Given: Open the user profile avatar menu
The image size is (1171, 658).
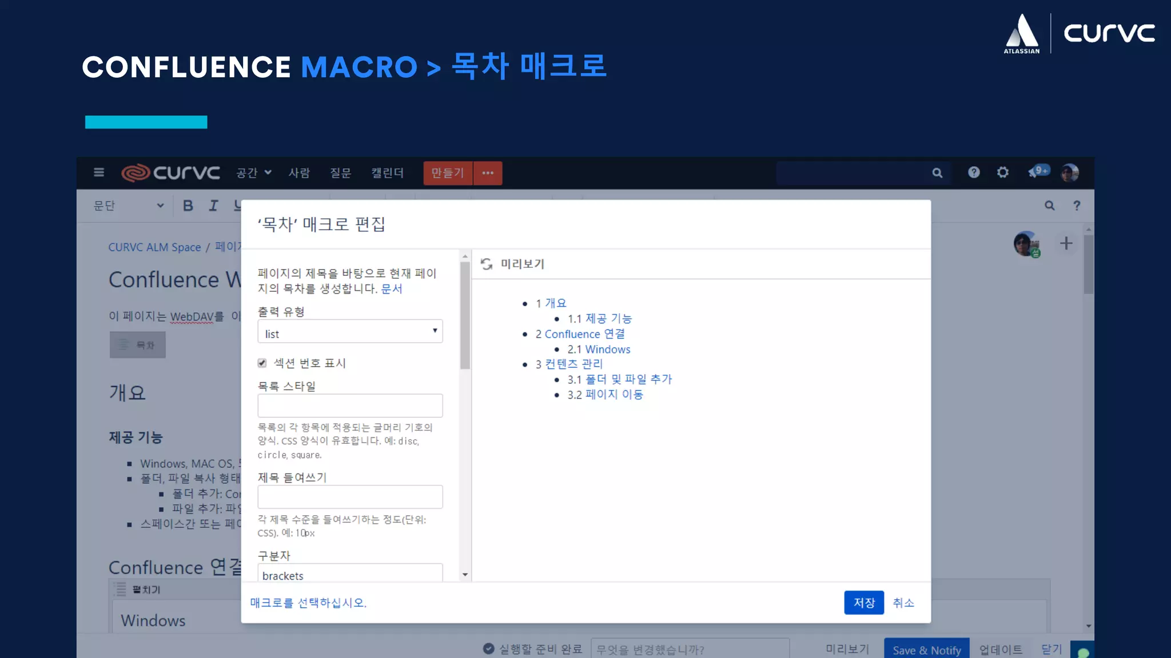Looking at the screenshot, I should click(x=1070, y=172).
